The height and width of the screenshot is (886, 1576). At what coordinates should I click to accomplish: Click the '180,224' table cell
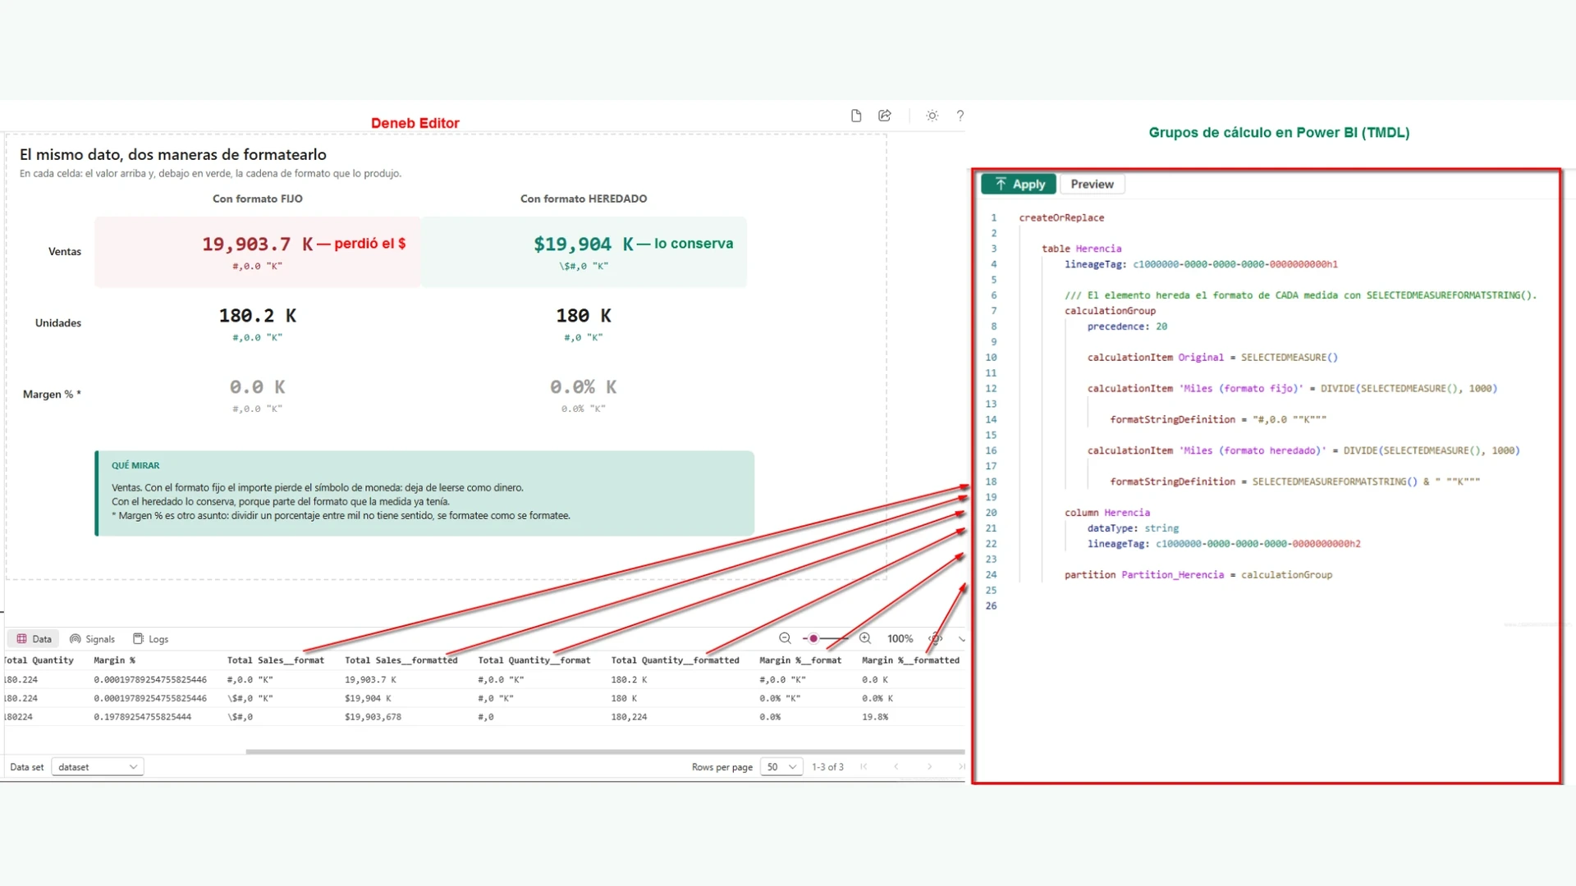click(629, 717)
